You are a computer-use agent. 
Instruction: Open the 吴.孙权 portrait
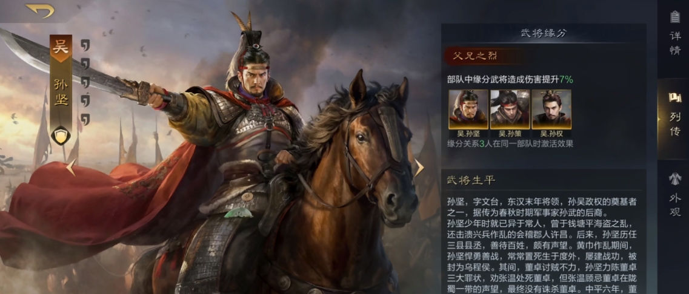click(x=551, y=109)
